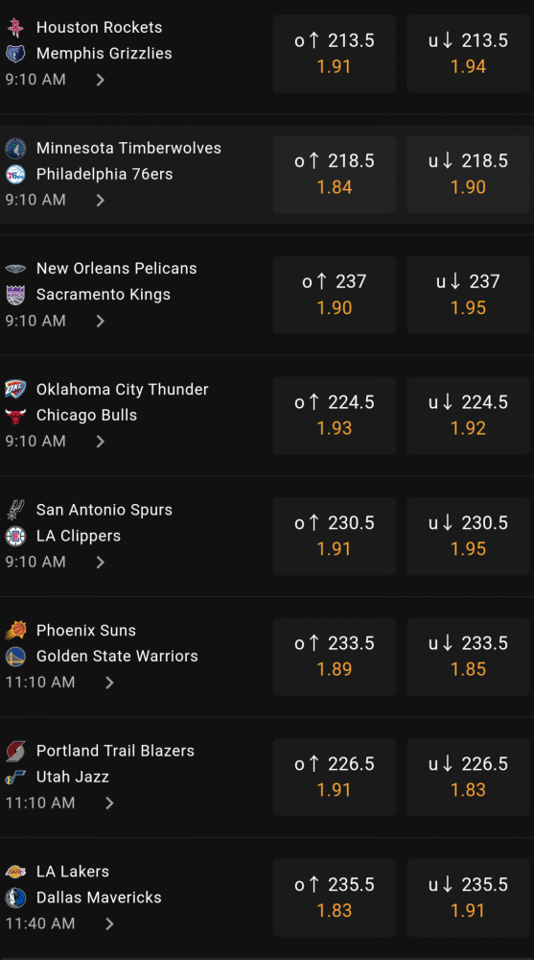Choose under 230.5 for Spurs vs Clippers
Viewport: 534px width, 960px height.
tap(468, 537)
